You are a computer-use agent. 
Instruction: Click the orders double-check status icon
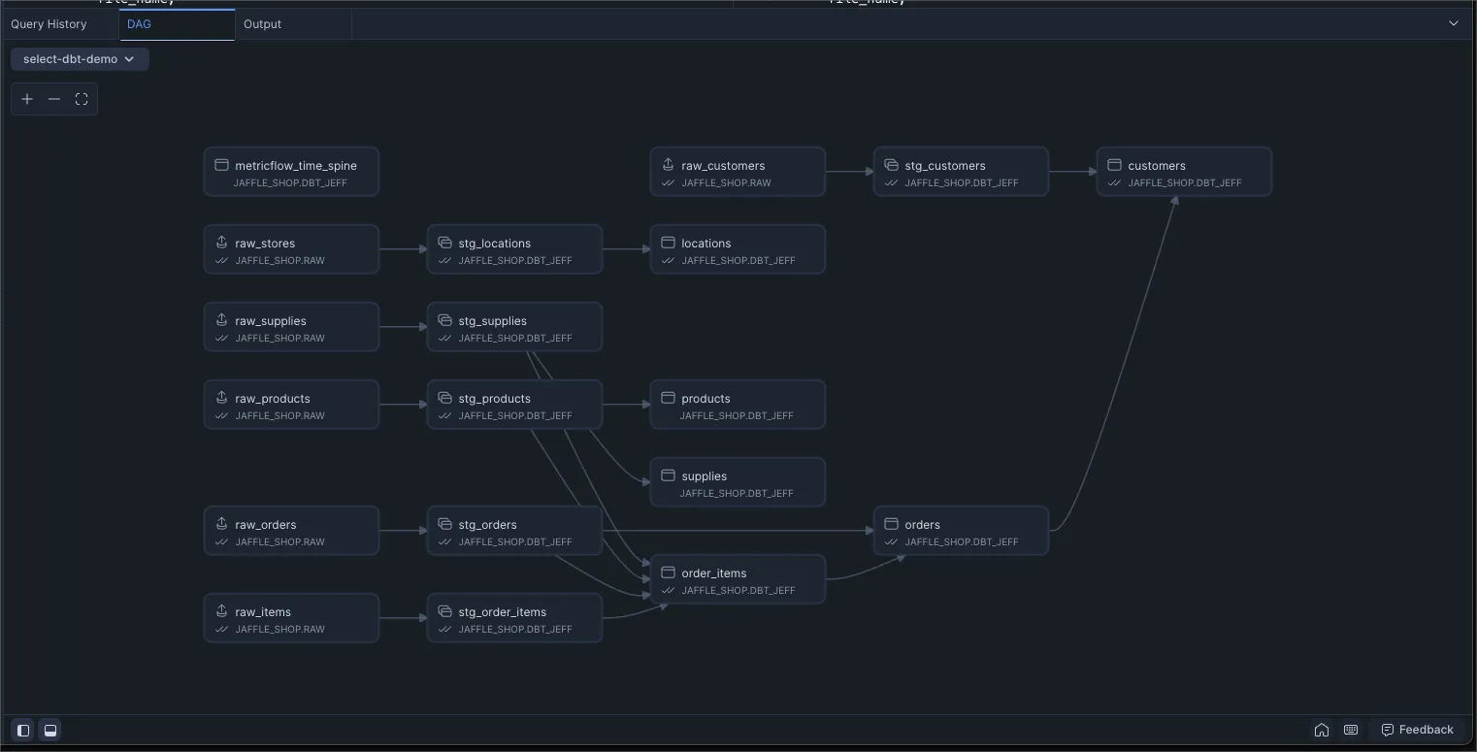point(891,541)
